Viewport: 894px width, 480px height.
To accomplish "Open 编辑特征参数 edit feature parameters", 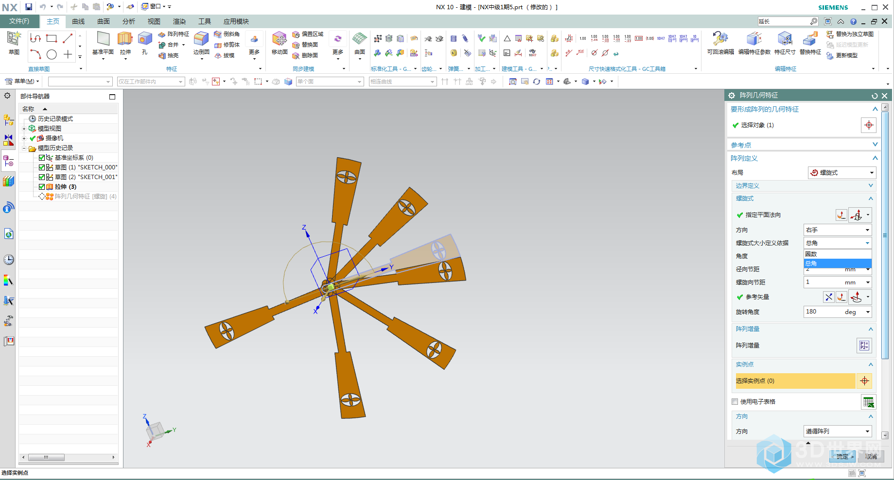I will [x=754, y=43].
